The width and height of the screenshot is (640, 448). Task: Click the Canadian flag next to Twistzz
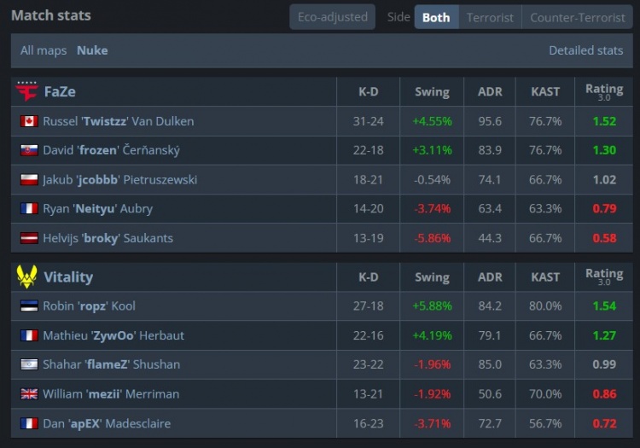[29, 121]
